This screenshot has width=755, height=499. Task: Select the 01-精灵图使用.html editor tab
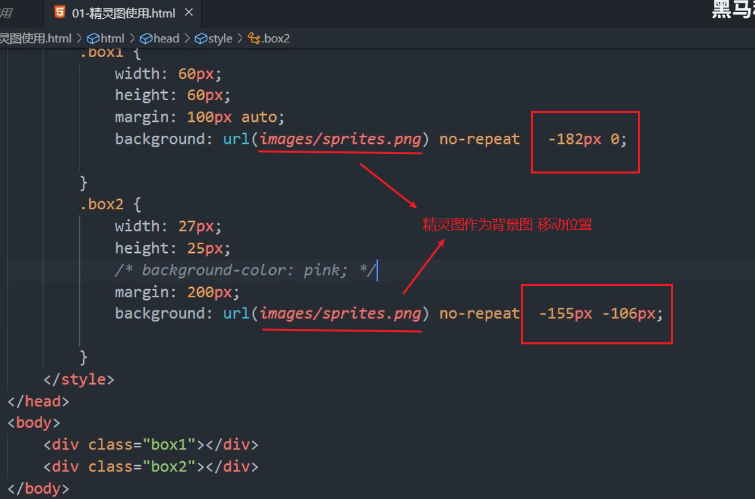point(122,13)
